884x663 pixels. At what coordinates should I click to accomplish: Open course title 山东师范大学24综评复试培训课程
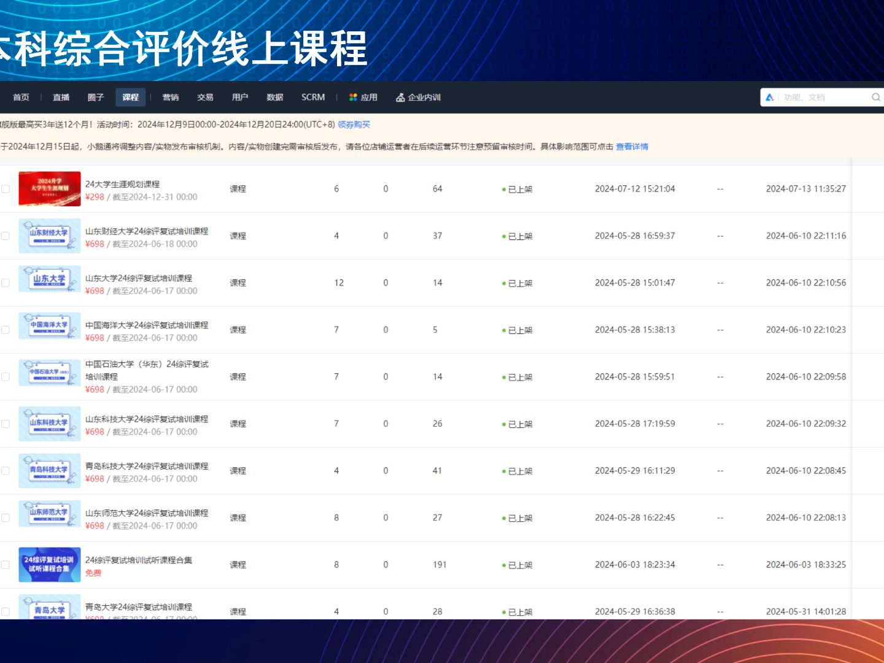[x=147, y=513]
